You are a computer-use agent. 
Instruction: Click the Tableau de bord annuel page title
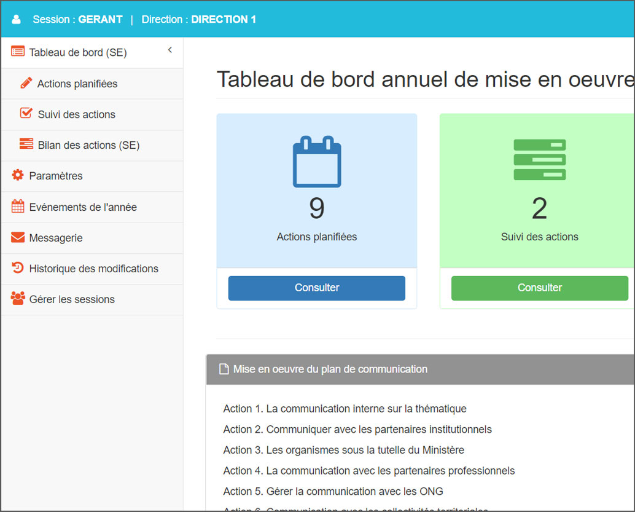pyautogui.click(x=425, y=79)
